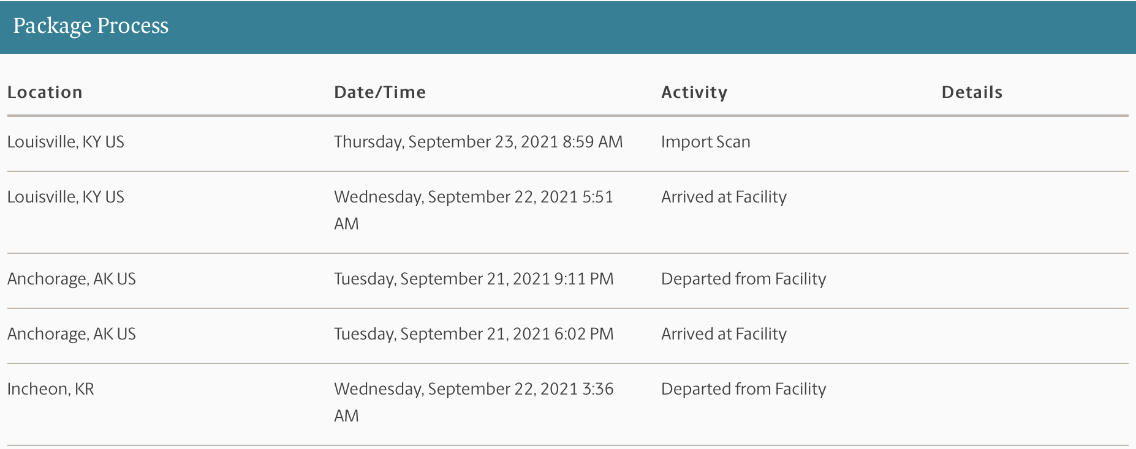Image resolution: width=1136 pixels, height=449 pixels.
Task: Click Anchorage, AK US in 6:02 PM row
Action: tap(72, 334)
